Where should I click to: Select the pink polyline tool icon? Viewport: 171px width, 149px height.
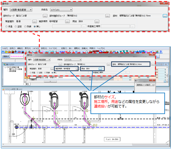point(43,52)
